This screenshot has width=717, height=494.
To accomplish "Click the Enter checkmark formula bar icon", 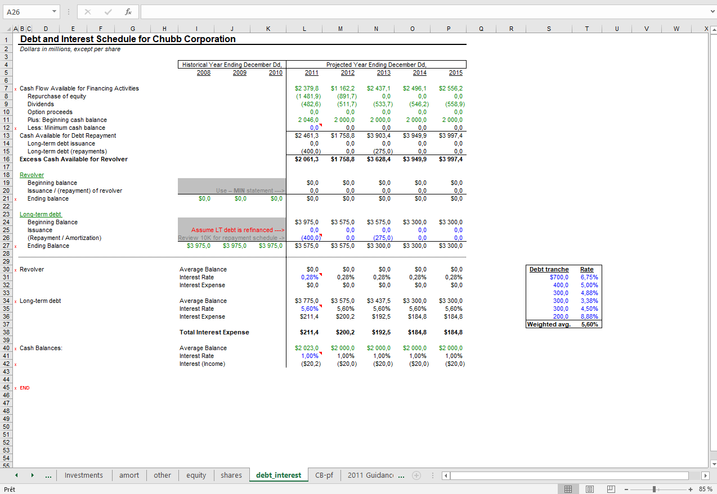I will click(x=108, y=12).
